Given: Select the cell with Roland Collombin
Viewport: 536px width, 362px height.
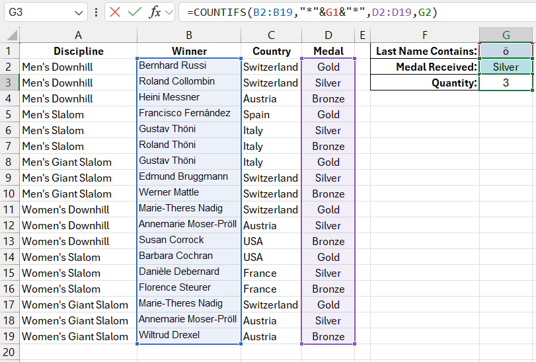Looking at the screenshot, I should (x=189, y=83).
